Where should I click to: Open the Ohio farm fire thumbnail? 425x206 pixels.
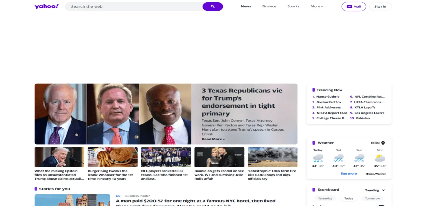tap(272, 157)
